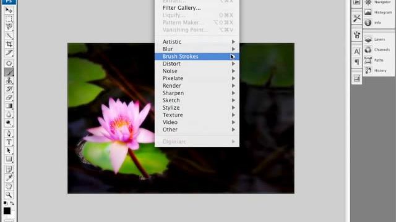
Task: Open the Character panel icon
Action: pos(356,52)
